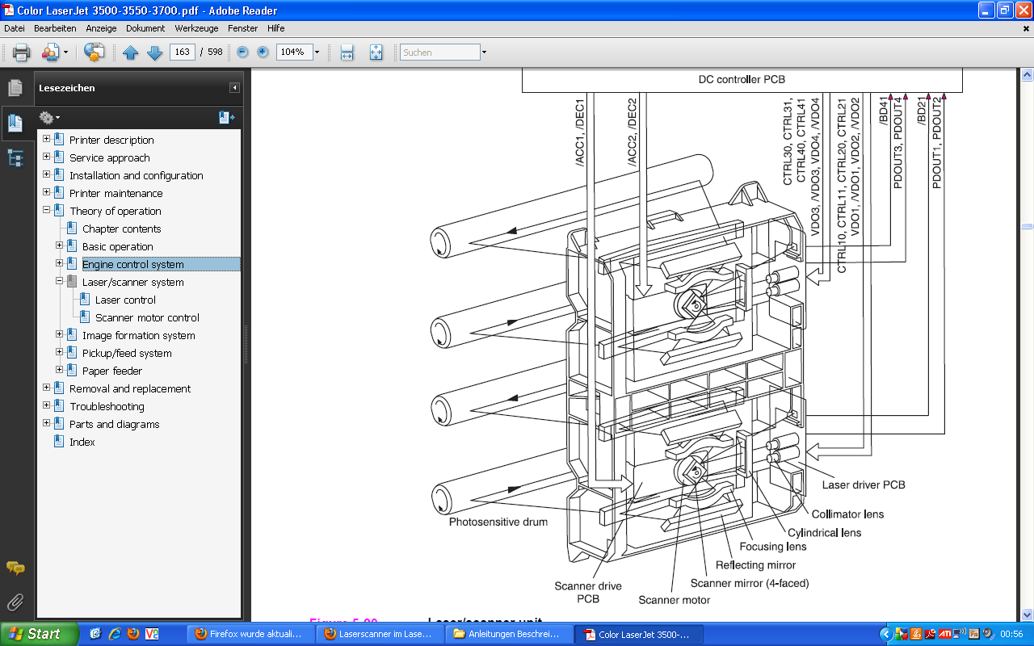This screenshot has width=1034, height=646.
Task: Fit page to window width icon
Action: 347,52
